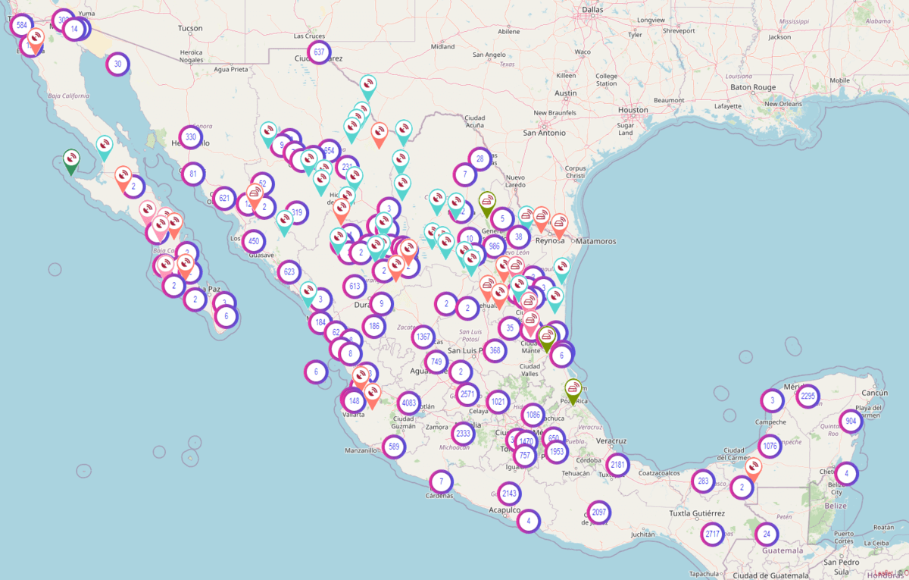Select the 24 cluster in Guatemala
This screenshot has height=580, width=909.
click(x=767, y=534)
